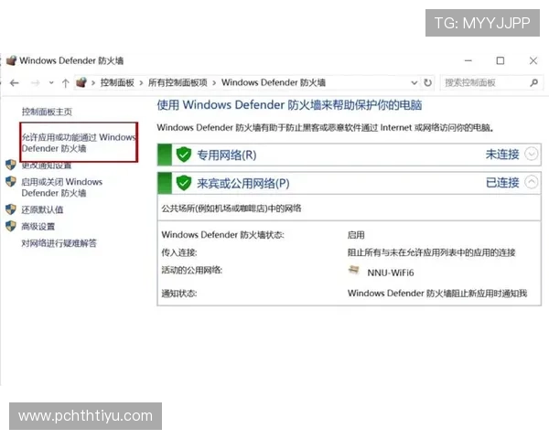Open the 更改通知设置 link
Image resolution: width=549 pixels, height=439 pixels.
(x=47, y=166)
